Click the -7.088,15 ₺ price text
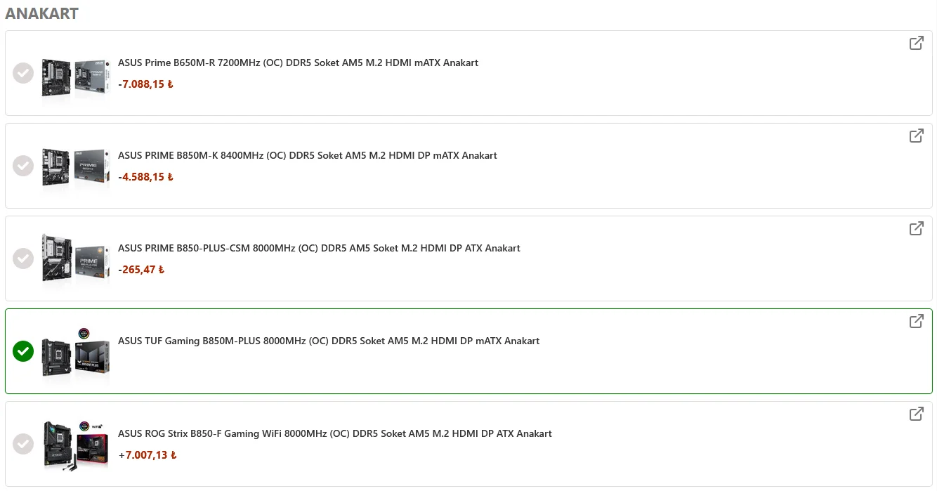This screenshot has height=491, width=937. [145, 84]
